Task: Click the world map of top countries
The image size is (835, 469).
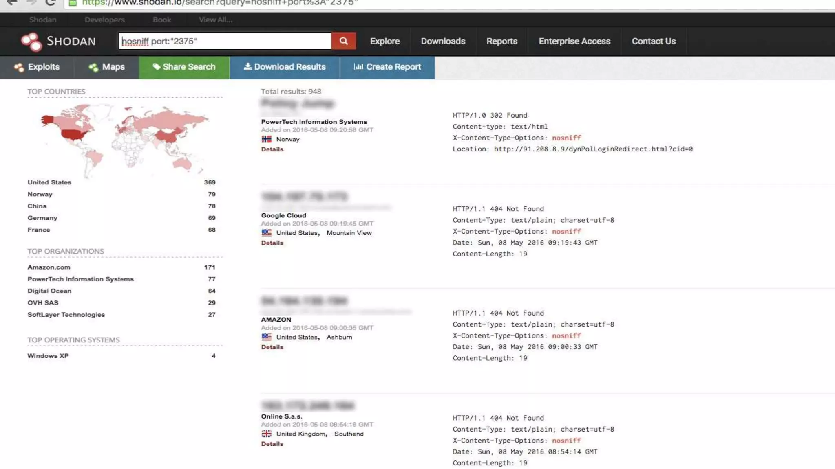Action: pos(125,140)
